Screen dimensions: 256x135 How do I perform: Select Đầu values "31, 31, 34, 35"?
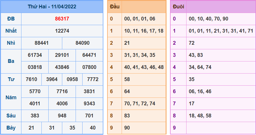(140, 55)
